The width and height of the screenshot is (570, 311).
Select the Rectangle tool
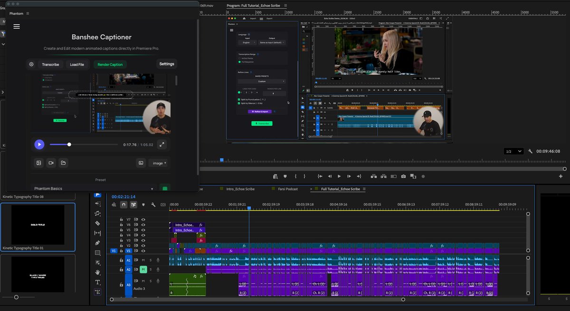click(98, 253)
